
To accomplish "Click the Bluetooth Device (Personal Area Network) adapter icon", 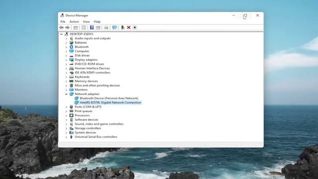I will [x=77, y=98].
